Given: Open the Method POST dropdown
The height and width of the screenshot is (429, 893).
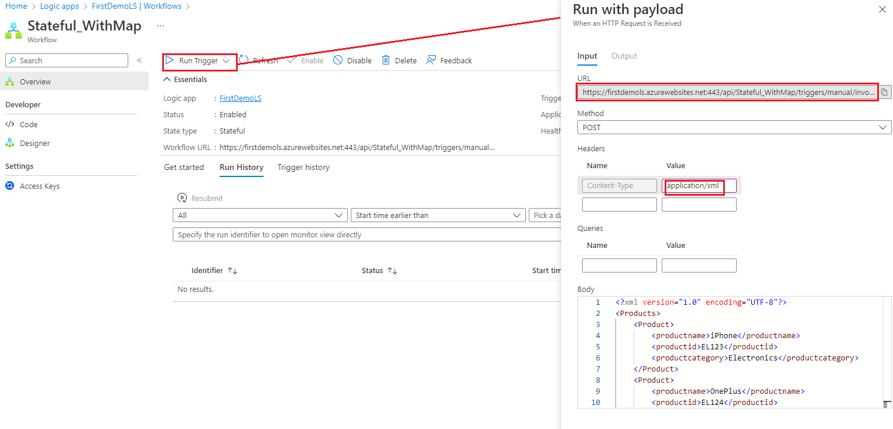Looking at the screenshot, I should point(734,127).
